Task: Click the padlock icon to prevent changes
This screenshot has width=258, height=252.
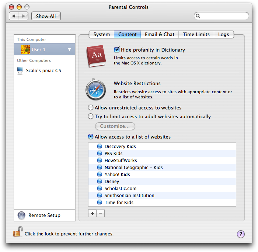Action: coord(18,232)
